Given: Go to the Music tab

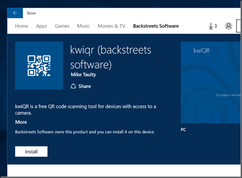Looking at the screenshot, I should point(83,26).
